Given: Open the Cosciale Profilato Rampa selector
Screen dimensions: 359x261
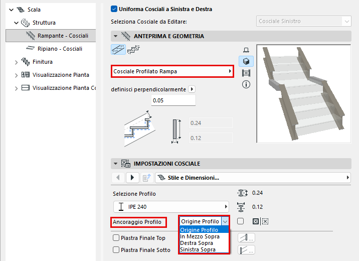Looking at the screenshot, I should pos(172,71).
